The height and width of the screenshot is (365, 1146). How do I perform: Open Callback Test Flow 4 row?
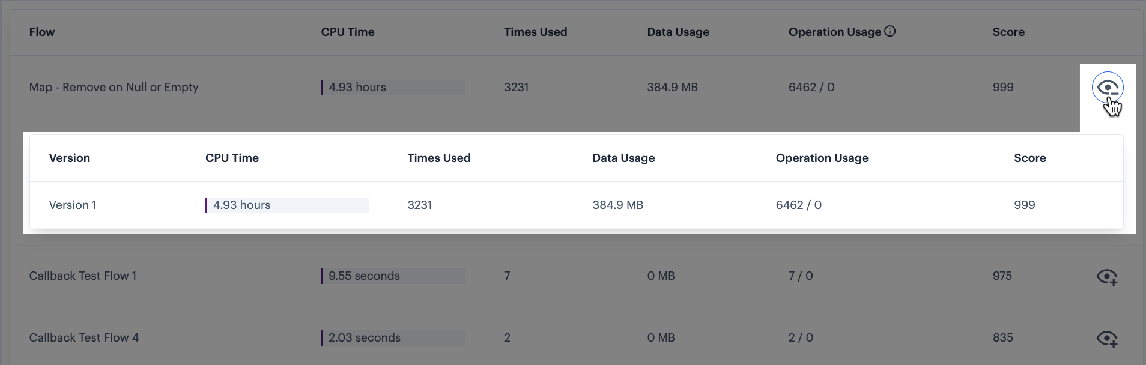[x=84, y=338]
